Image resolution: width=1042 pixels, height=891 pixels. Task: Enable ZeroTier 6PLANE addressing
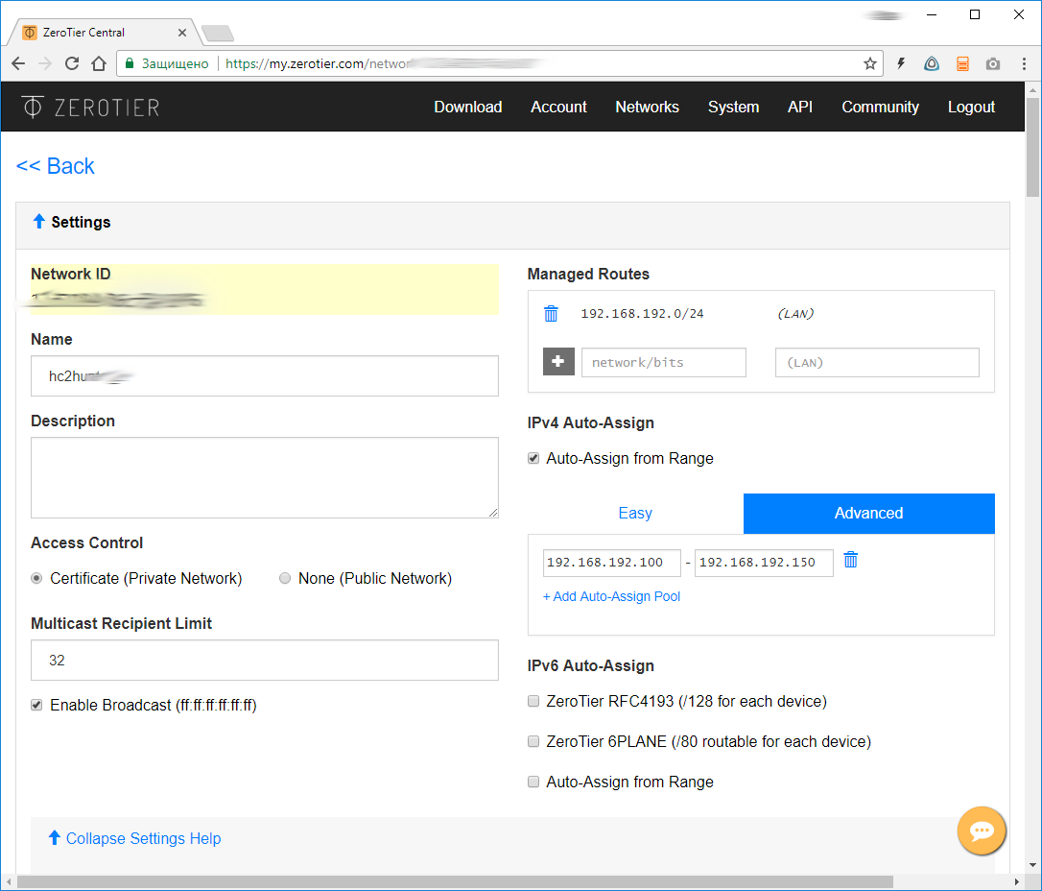[x=533, y=741]
